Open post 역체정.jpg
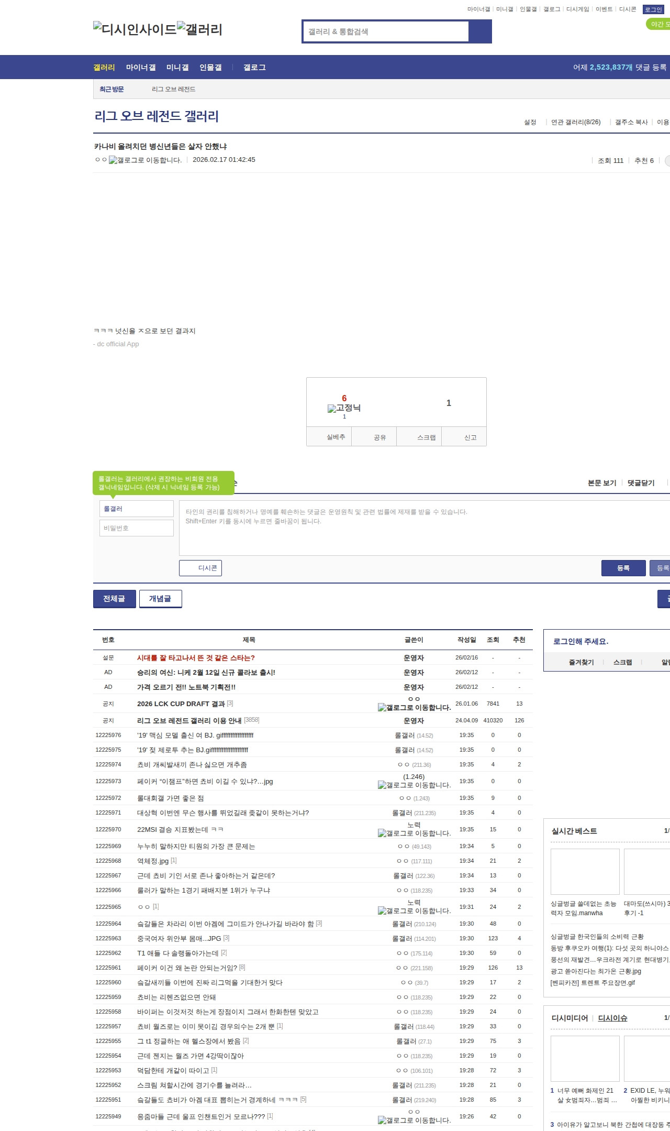Viewport: 670px width, 1131px height. pyautogui.click(x=153, y=861)
